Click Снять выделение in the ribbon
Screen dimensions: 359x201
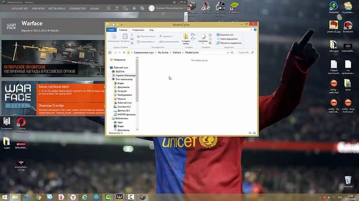[227, 39]
